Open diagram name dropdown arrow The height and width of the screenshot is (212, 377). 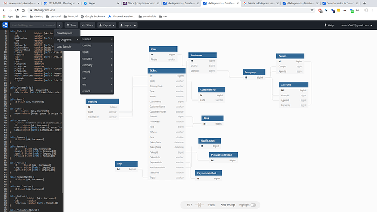click(x=60, y=25)
